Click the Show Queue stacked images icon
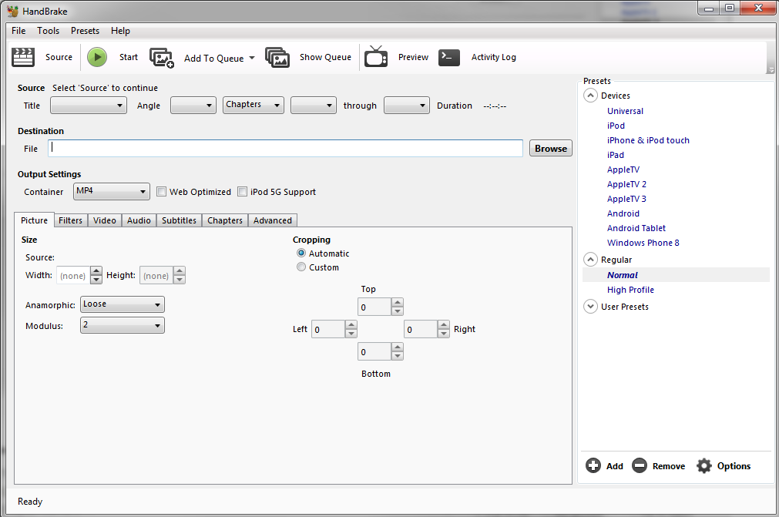The image size is (779, 517). pos(277,57)
